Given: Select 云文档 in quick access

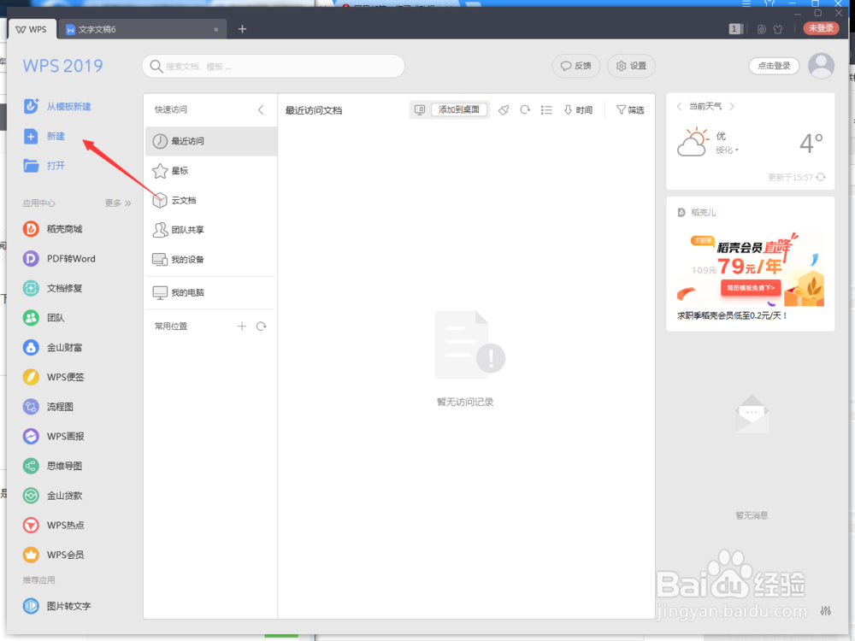Looking at the screenshot, I should point(211,200).
